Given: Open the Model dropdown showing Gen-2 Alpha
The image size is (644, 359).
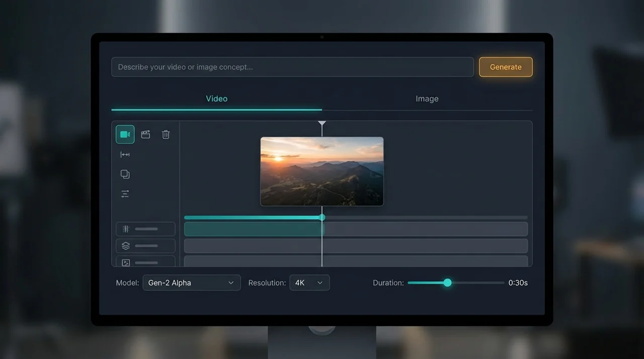Looking at the screenshot, I should 192,283.
